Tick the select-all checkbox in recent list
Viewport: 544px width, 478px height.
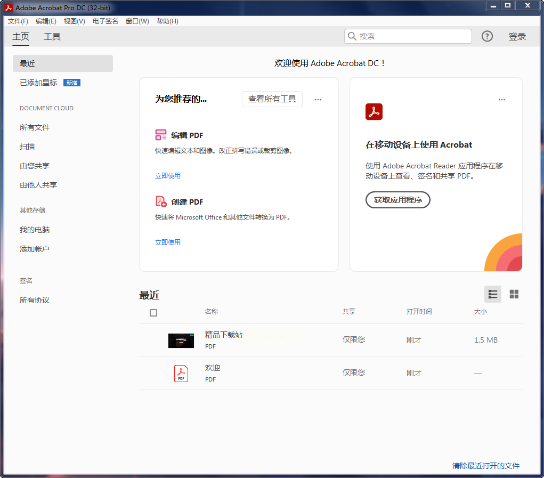[x=153, y=313]
